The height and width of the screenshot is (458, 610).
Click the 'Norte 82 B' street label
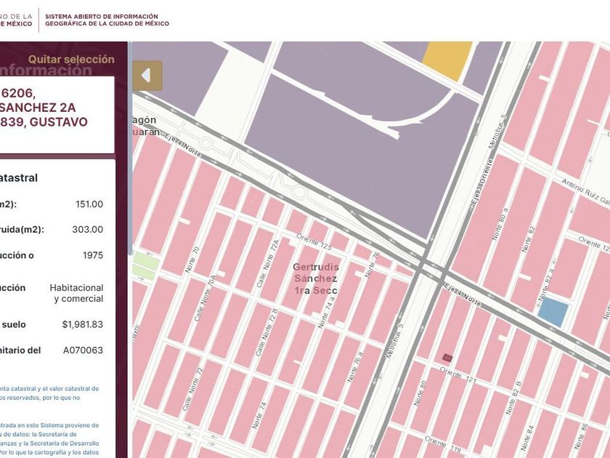[514, 398]
